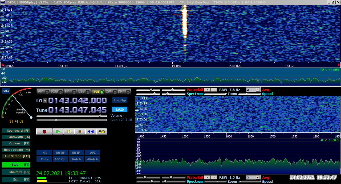Click the ExtIO button
This screenshot has width=341, height=184.
(120, 110)
